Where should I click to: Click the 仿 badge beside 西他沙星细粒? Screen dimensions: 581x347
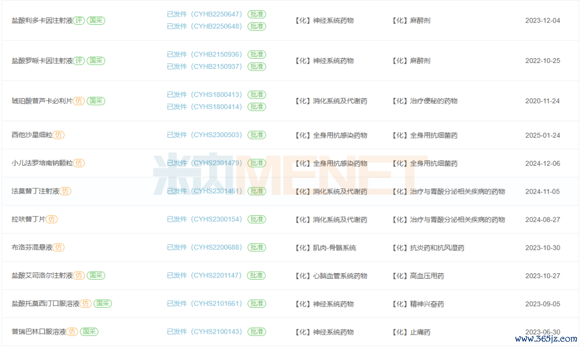point(59,135)
